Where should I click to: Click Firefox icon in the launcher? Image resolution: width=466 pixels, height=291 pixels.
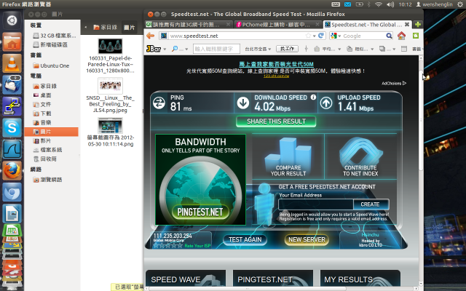pyautogui.click(x=12, y=171)
